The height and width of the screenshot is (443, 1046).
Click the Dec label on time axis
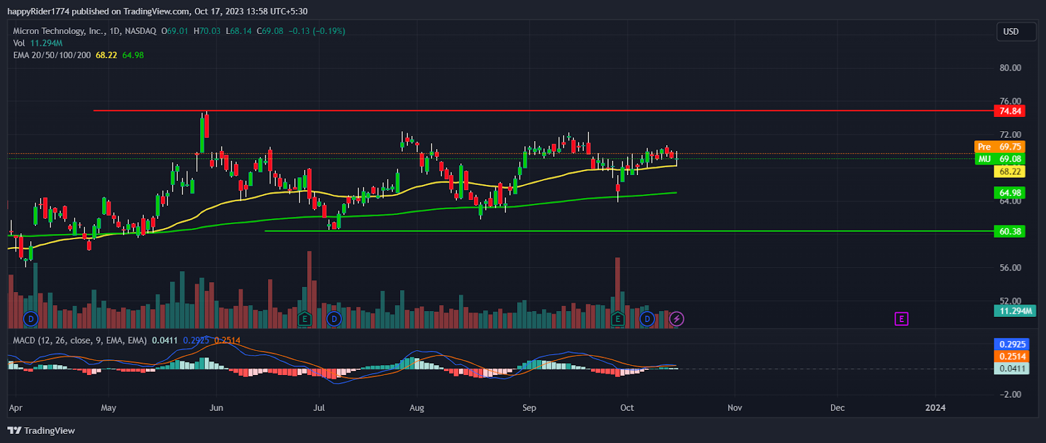[837, 408]
